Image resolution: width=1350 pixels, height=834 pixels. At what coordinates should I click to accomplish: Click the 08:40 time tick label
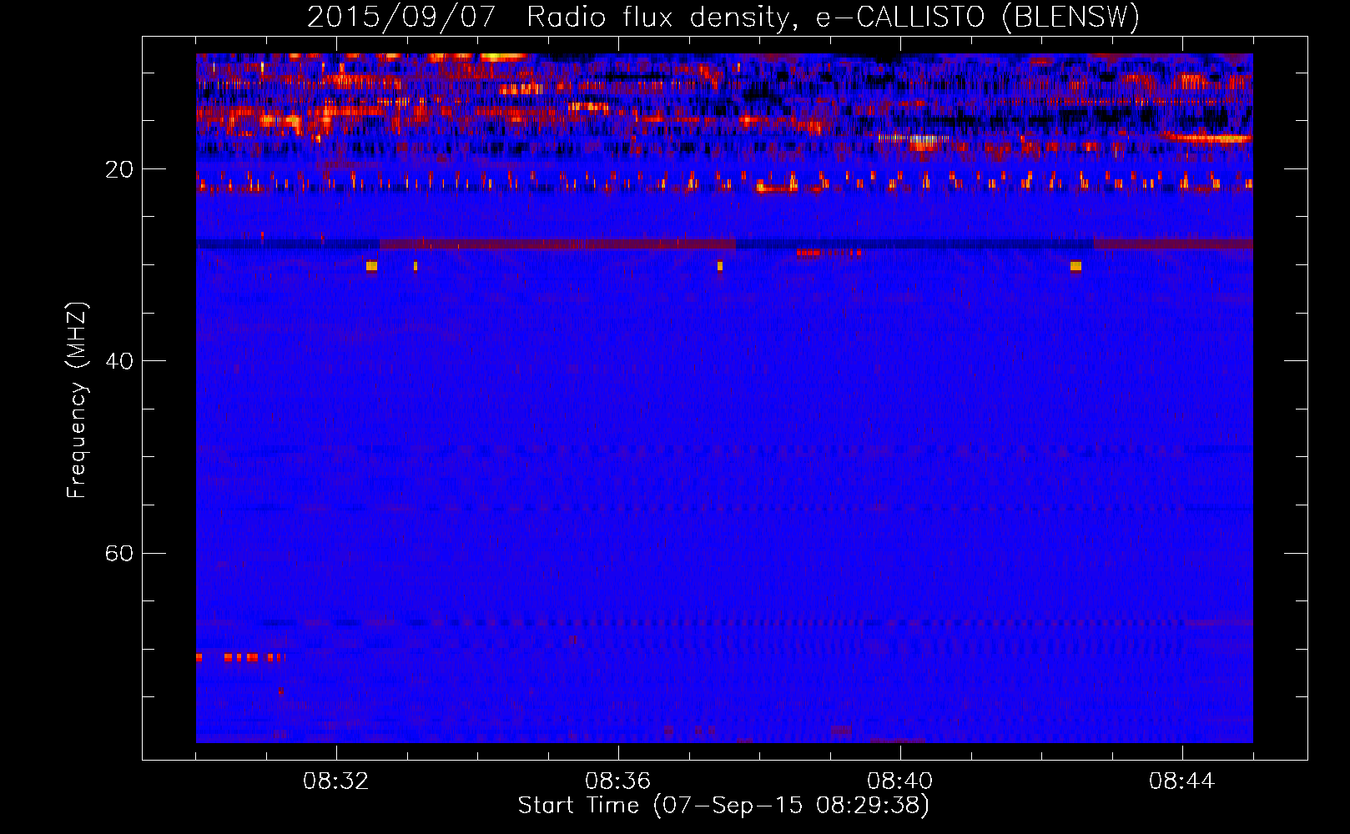(x=900, y=781)
